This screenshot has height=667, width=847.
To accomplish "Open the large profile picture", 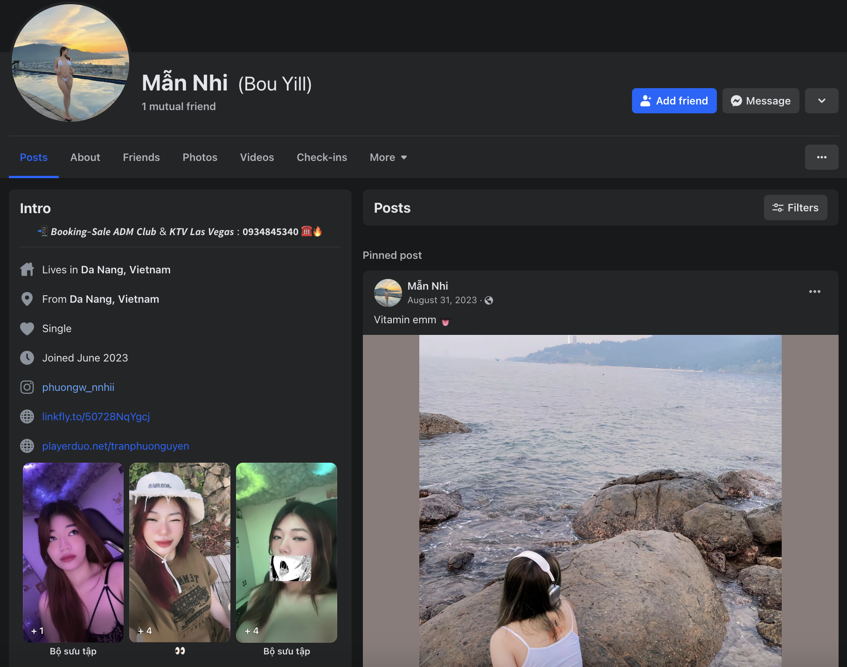I will point(70,63).
